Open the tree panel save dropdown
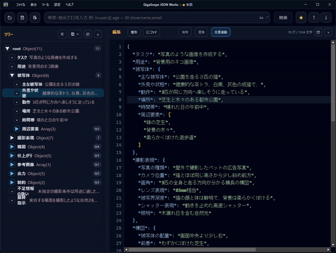336x253 pixels. pos(75,34)
